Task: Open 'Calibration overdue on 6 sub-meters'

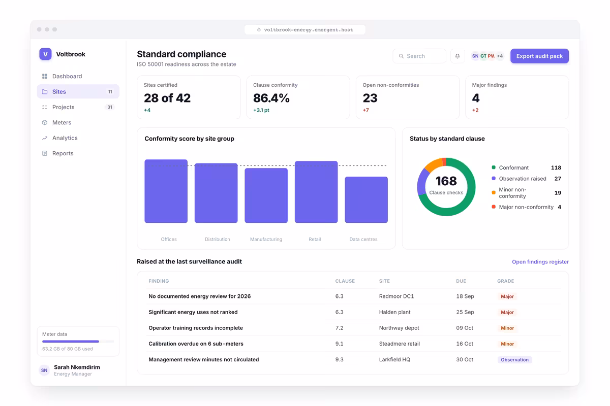Action: click(196, 344)
